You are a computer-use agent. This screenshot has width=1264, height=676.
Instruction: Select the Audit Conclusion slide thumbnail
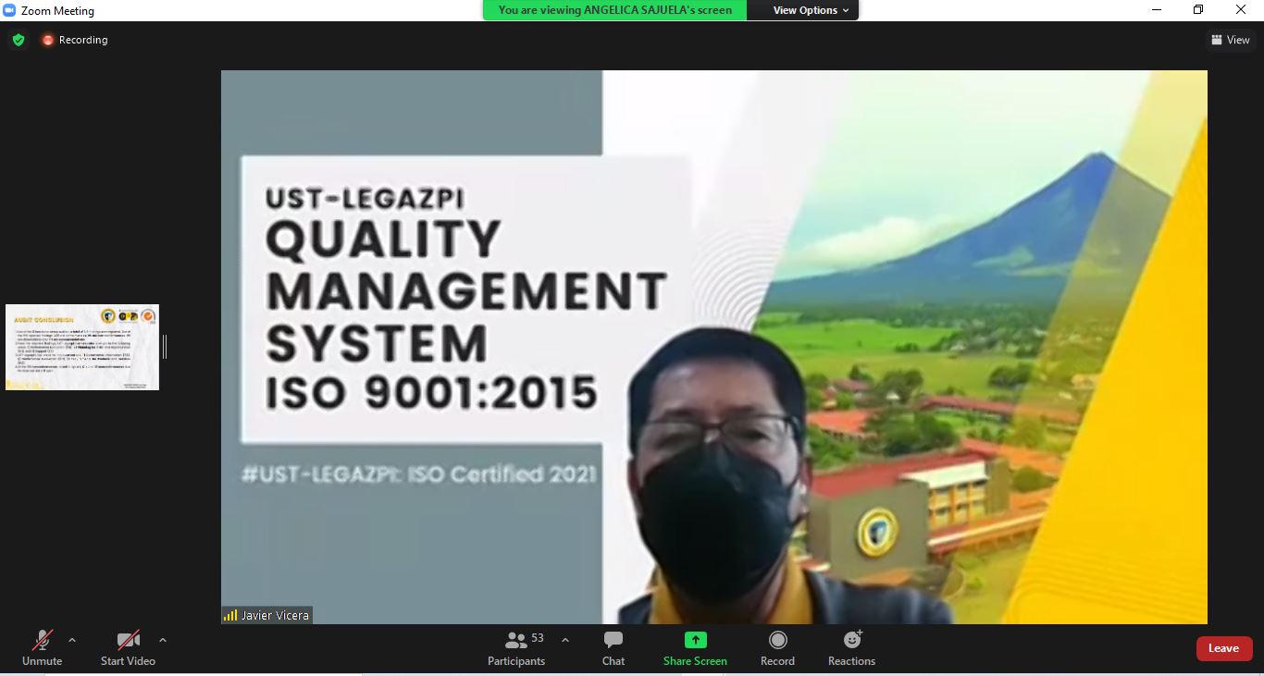coord(82,347)
